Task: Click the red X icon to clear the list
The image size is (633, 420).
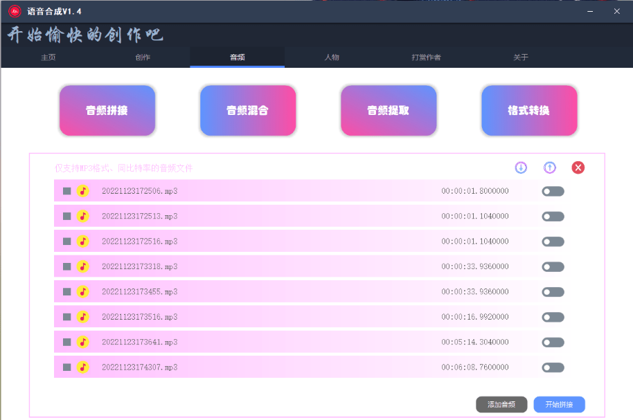Action: coord(578,167)
